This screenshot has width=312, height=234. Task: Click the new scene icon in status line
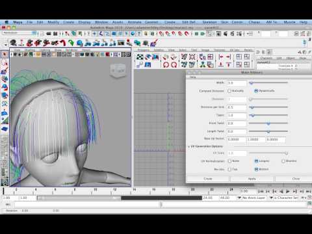tap(42, 34)
